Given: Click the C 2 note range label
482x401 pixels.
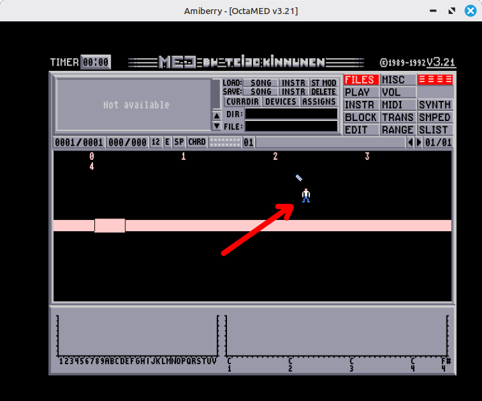Looking at the screenshot, I should (x=290, y=365).
